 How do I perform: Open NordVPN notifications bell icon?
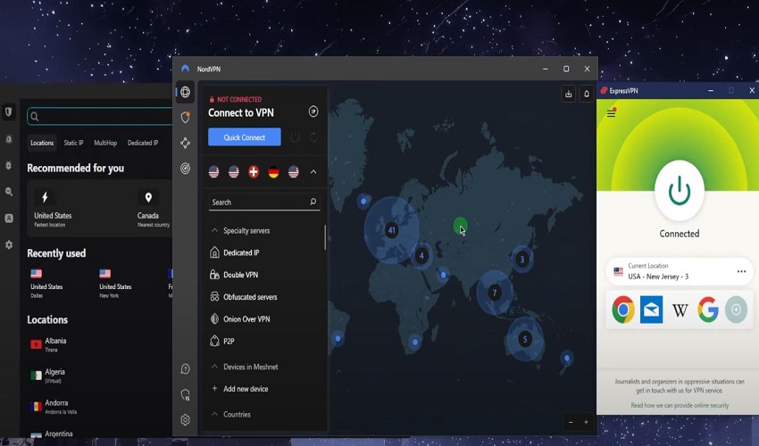coord(586,94)
